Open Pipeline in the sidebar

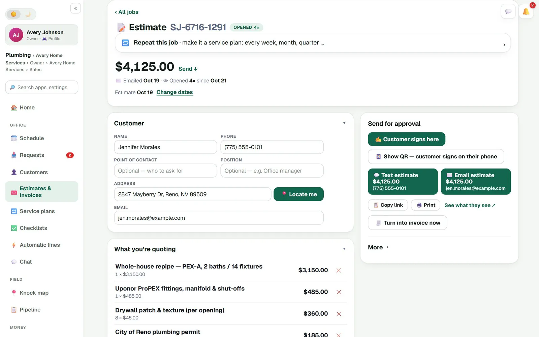point(42,310)
